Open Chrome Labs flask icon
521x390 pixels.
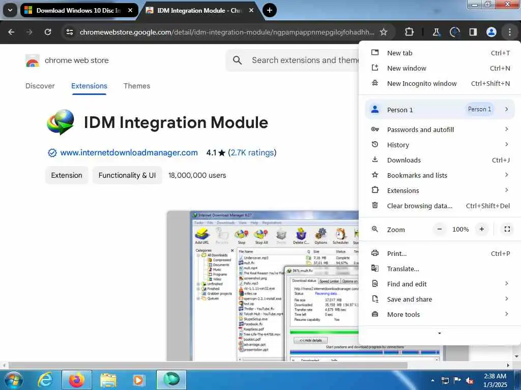point(436,32)
